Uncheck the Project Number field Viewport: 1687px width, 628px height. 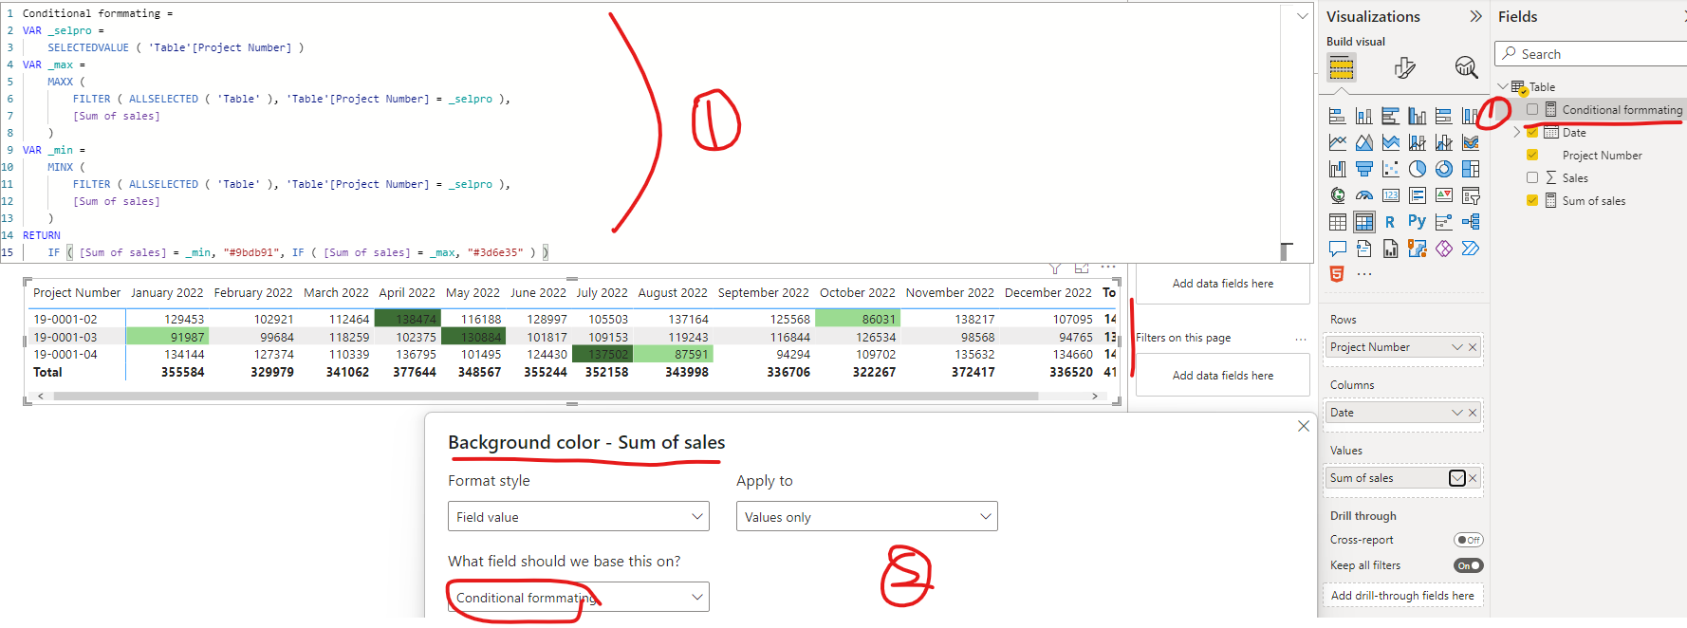tap(1531, 155)
